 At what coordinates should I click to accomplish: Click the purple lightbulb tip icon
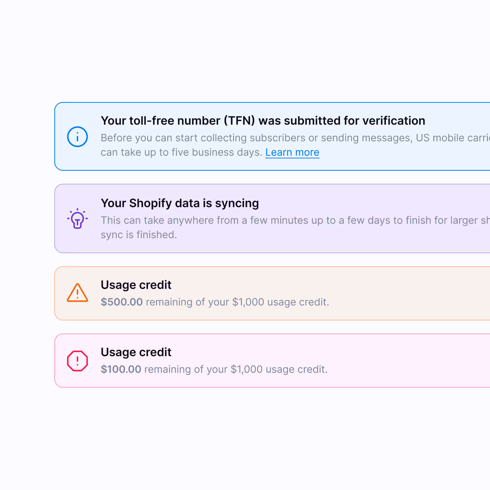(x=78, y=218)
